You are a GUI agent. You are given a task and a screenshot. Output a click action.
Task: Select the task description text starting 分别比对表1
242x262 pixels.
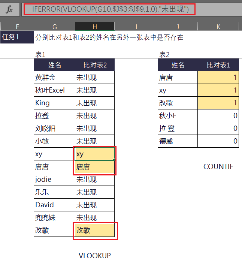[109, 37]
